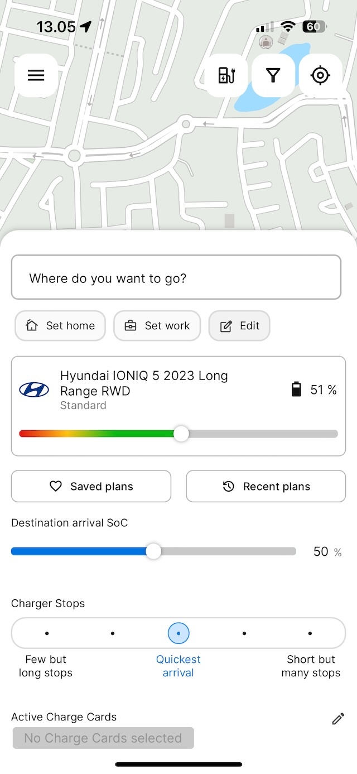Click the Destination arrival SoC slider handle

coord(153,551)
